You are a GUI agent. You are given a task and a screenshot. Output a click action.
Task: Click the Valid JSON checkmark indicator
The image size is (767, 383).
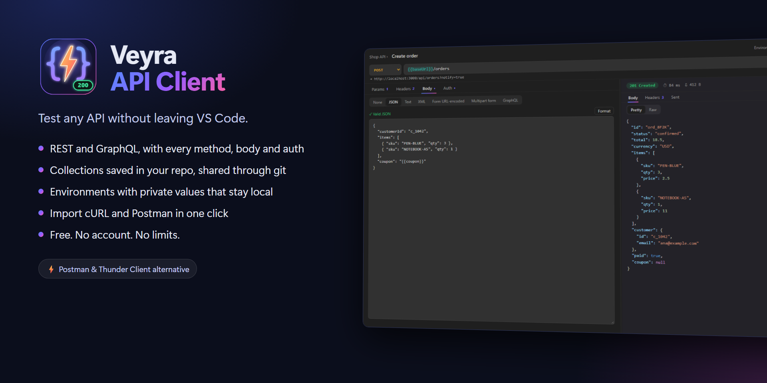[x=380, y=114]
